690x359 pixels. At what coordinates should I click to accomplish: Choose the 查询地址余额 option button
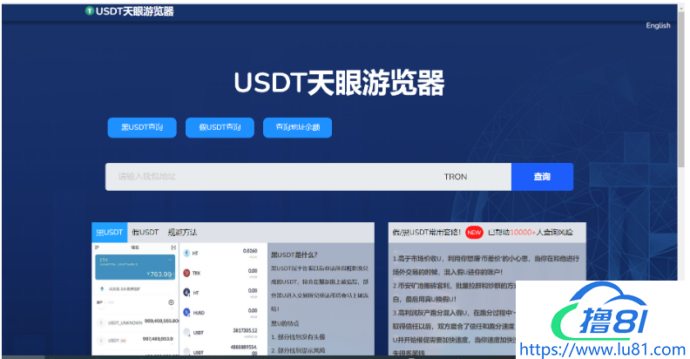(297, 127)
